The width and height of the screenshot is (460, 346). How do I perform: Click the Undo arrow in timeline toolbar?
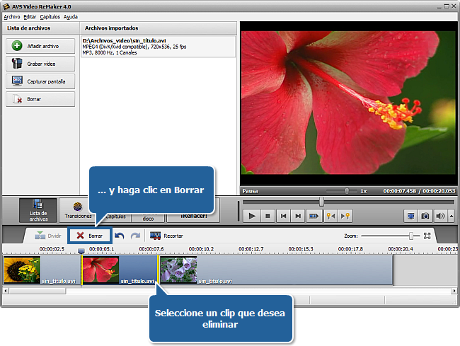[120, 236]
